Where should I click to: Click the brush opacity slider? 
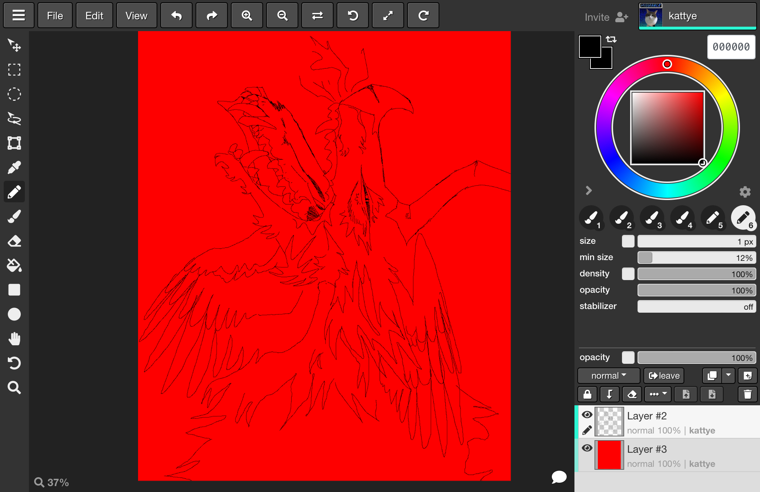coord(697,290)
